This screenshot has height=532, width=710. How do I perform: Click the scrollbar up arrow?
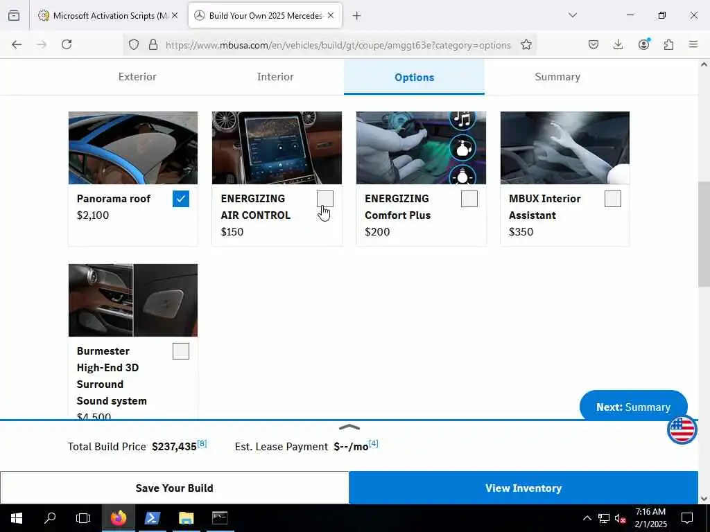coord(704,64)
